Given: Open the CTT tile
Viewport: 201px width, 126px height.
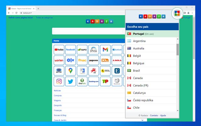Looking at the screenshot, I should 94,71.
